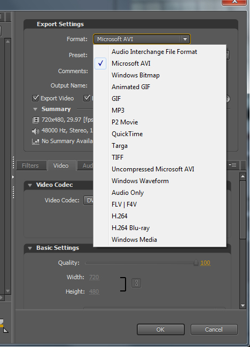Click the audio summary speaker icon
The height and width of the screenshot is (347, 250).
35,131
